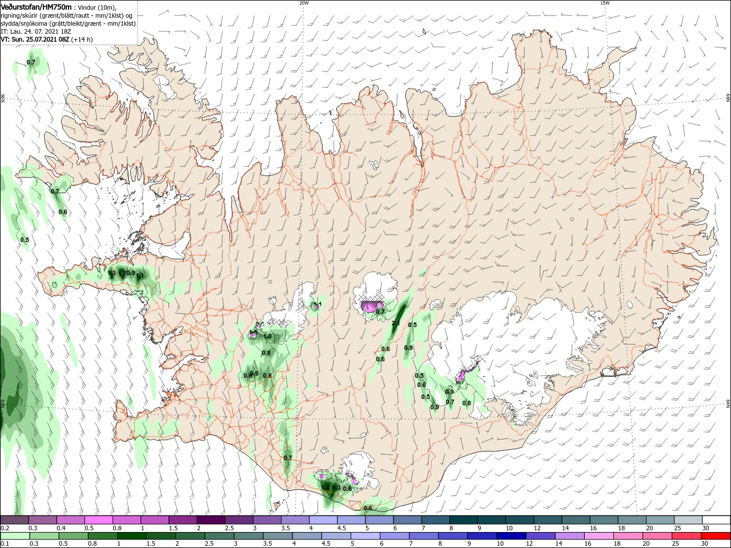Click the 'IT: Lau. 24. 07. 2021 18Z' line
Image resolution: width=731 pixels, height=548 pixels.
(x=35, y=31)
